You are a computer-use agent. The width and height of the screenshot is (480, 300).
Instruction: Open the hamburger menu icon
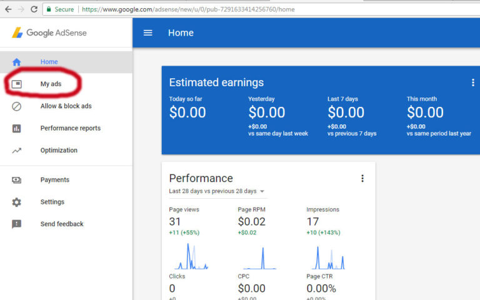[x=148, y=32]
